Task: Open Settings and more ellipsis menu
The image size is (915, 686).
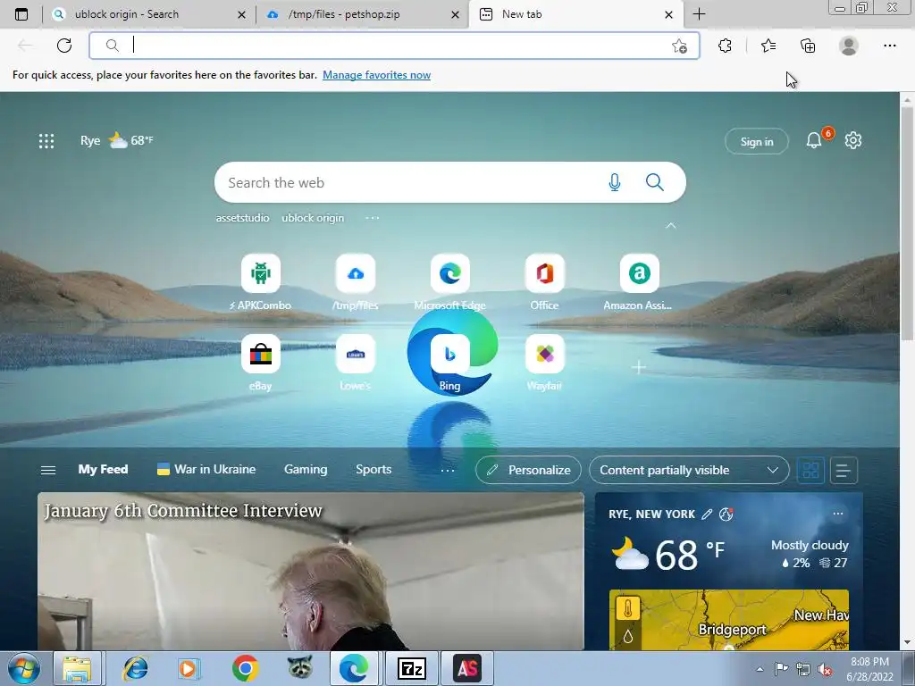Action: (889, 46)
